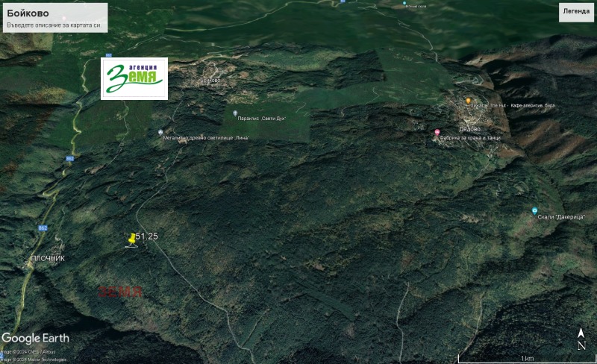This screenshot has width=597, height=364.
Task: Click the Агенция Земя logo overlay
Action: (x=134, y=78)
